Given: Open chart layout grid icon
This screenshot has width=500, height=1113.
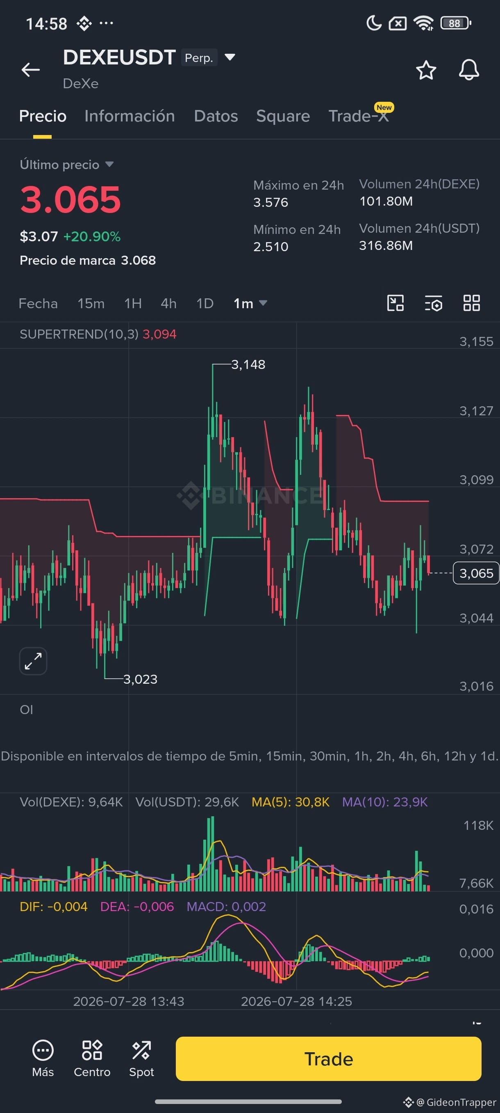Looking at the screenshot, I should [472, 303].
